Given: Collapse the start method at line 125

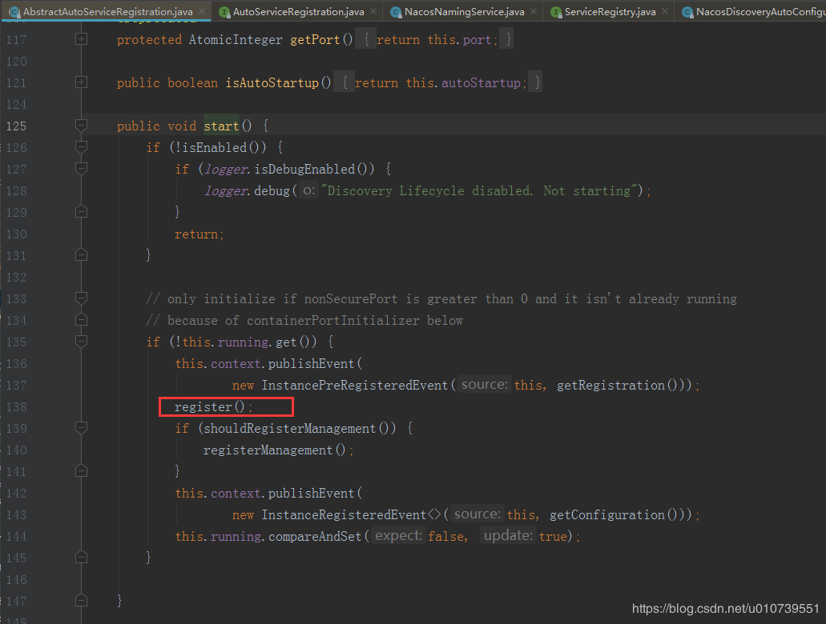Looking at the screenshot, I should 81,126.
